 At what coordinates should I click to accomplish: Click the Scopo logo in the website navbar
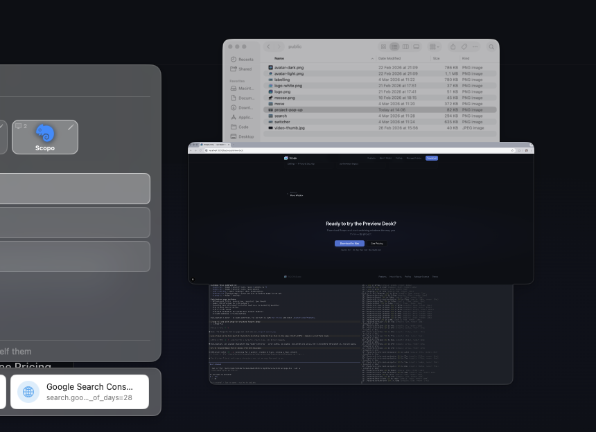click(x=286, y=158)
